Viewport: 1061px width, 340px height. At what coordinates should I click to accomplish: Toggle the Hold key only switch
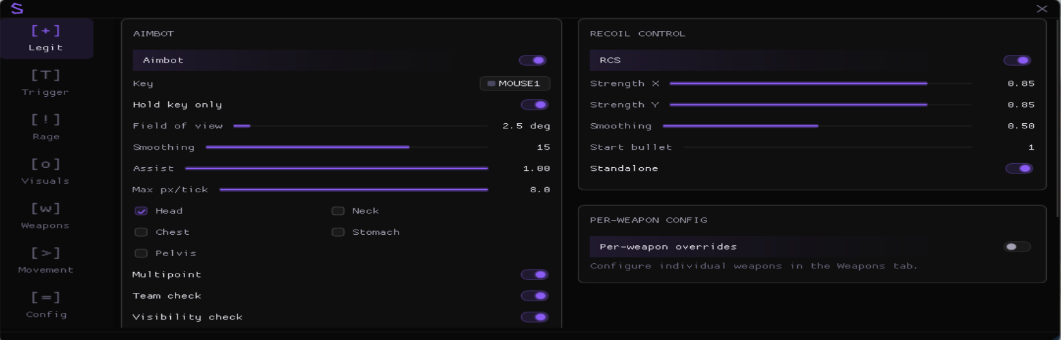pos(535,105)
